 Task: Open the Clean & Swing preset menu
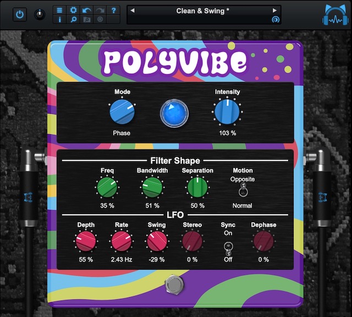pyautogui.click(x=204, y=11)
